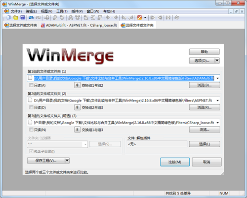
Task: Click the Save floppy disk toolbar icon
Action: pos(23,17)
